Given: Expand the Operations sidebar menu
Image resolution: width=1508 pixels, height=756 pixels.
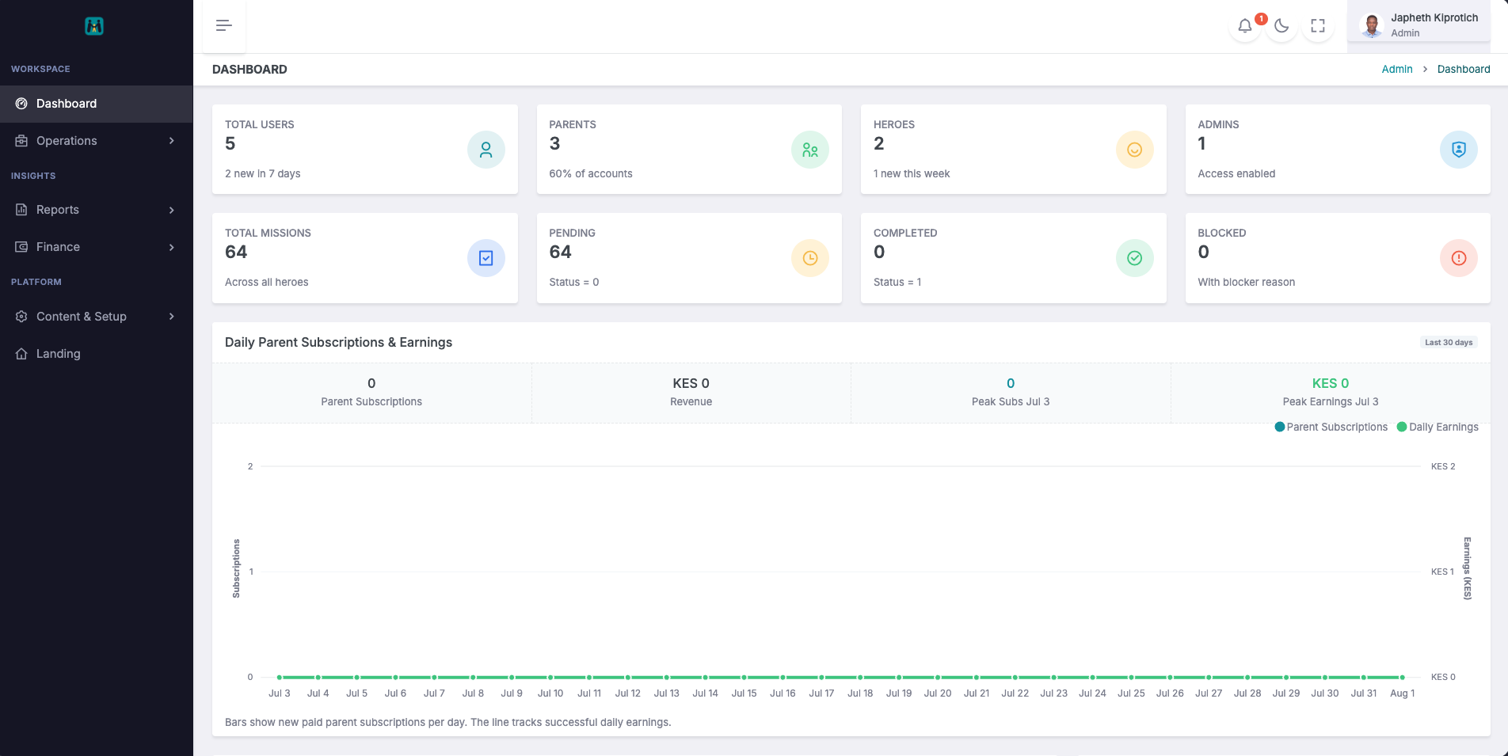Looking at the screenshot, I should 97,141.
